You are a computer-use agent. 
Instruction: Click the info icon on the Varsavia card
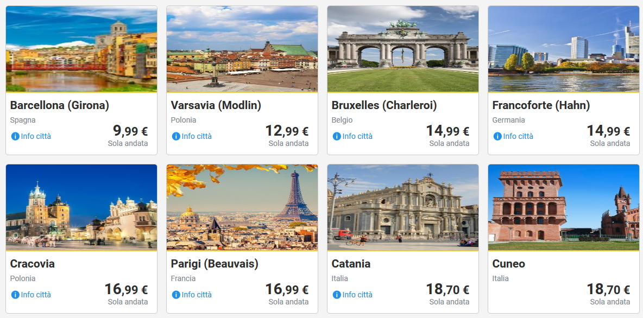coord(176,136)
